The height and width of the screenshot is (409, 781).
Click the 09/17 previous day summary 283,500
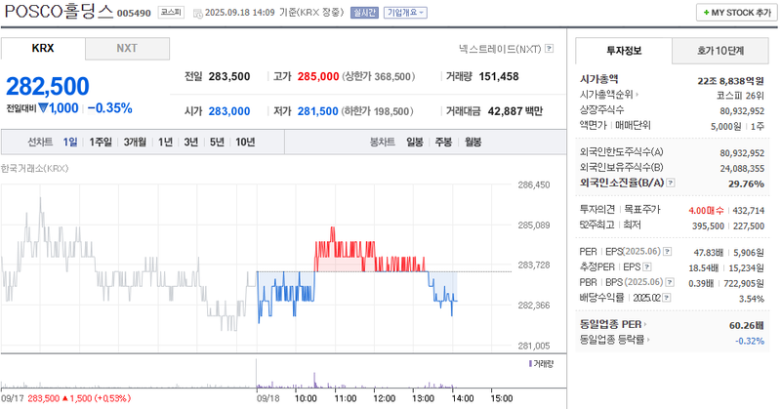pos(44,398)
